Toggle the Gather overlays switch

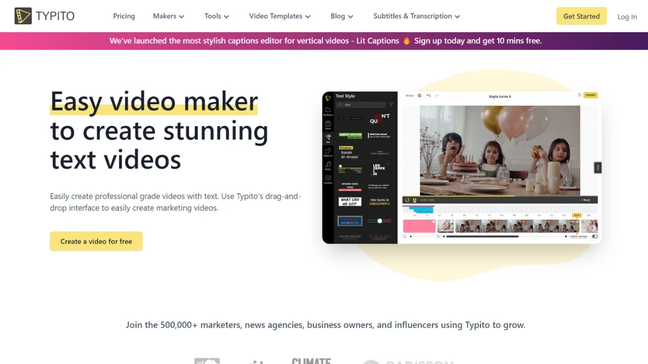coord(594,236)
